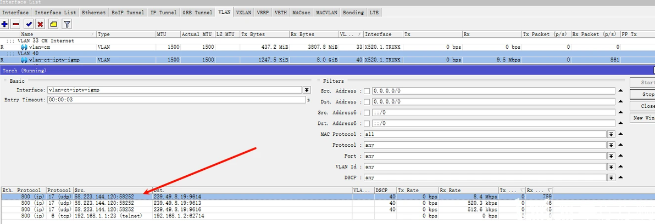The width and height of the screenshot is (655, 224).
Task: Click the vlan-cm interface row icon
Action: tap(24, 48)
